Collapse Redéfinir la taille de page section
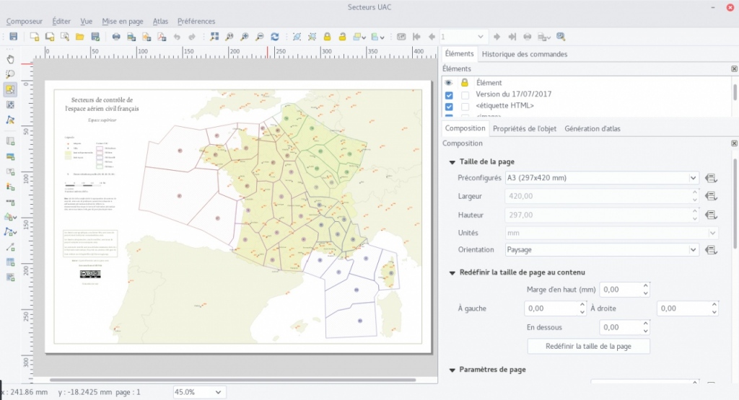739x400 pixels. click(452, 272)
